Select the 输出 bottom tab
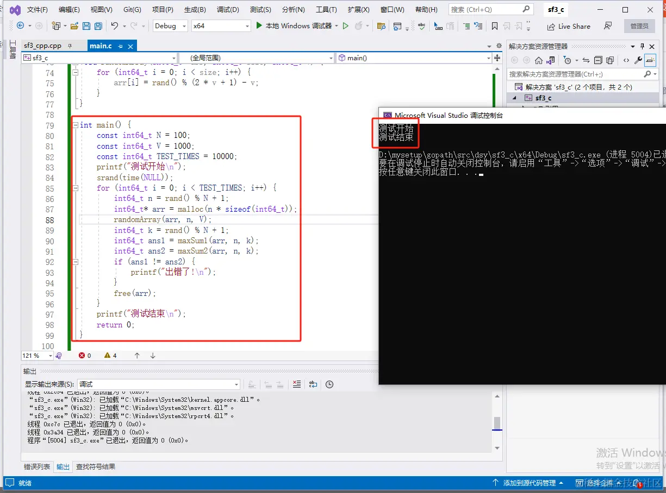This screenshot has height=493, width=666. pos(63,466)
